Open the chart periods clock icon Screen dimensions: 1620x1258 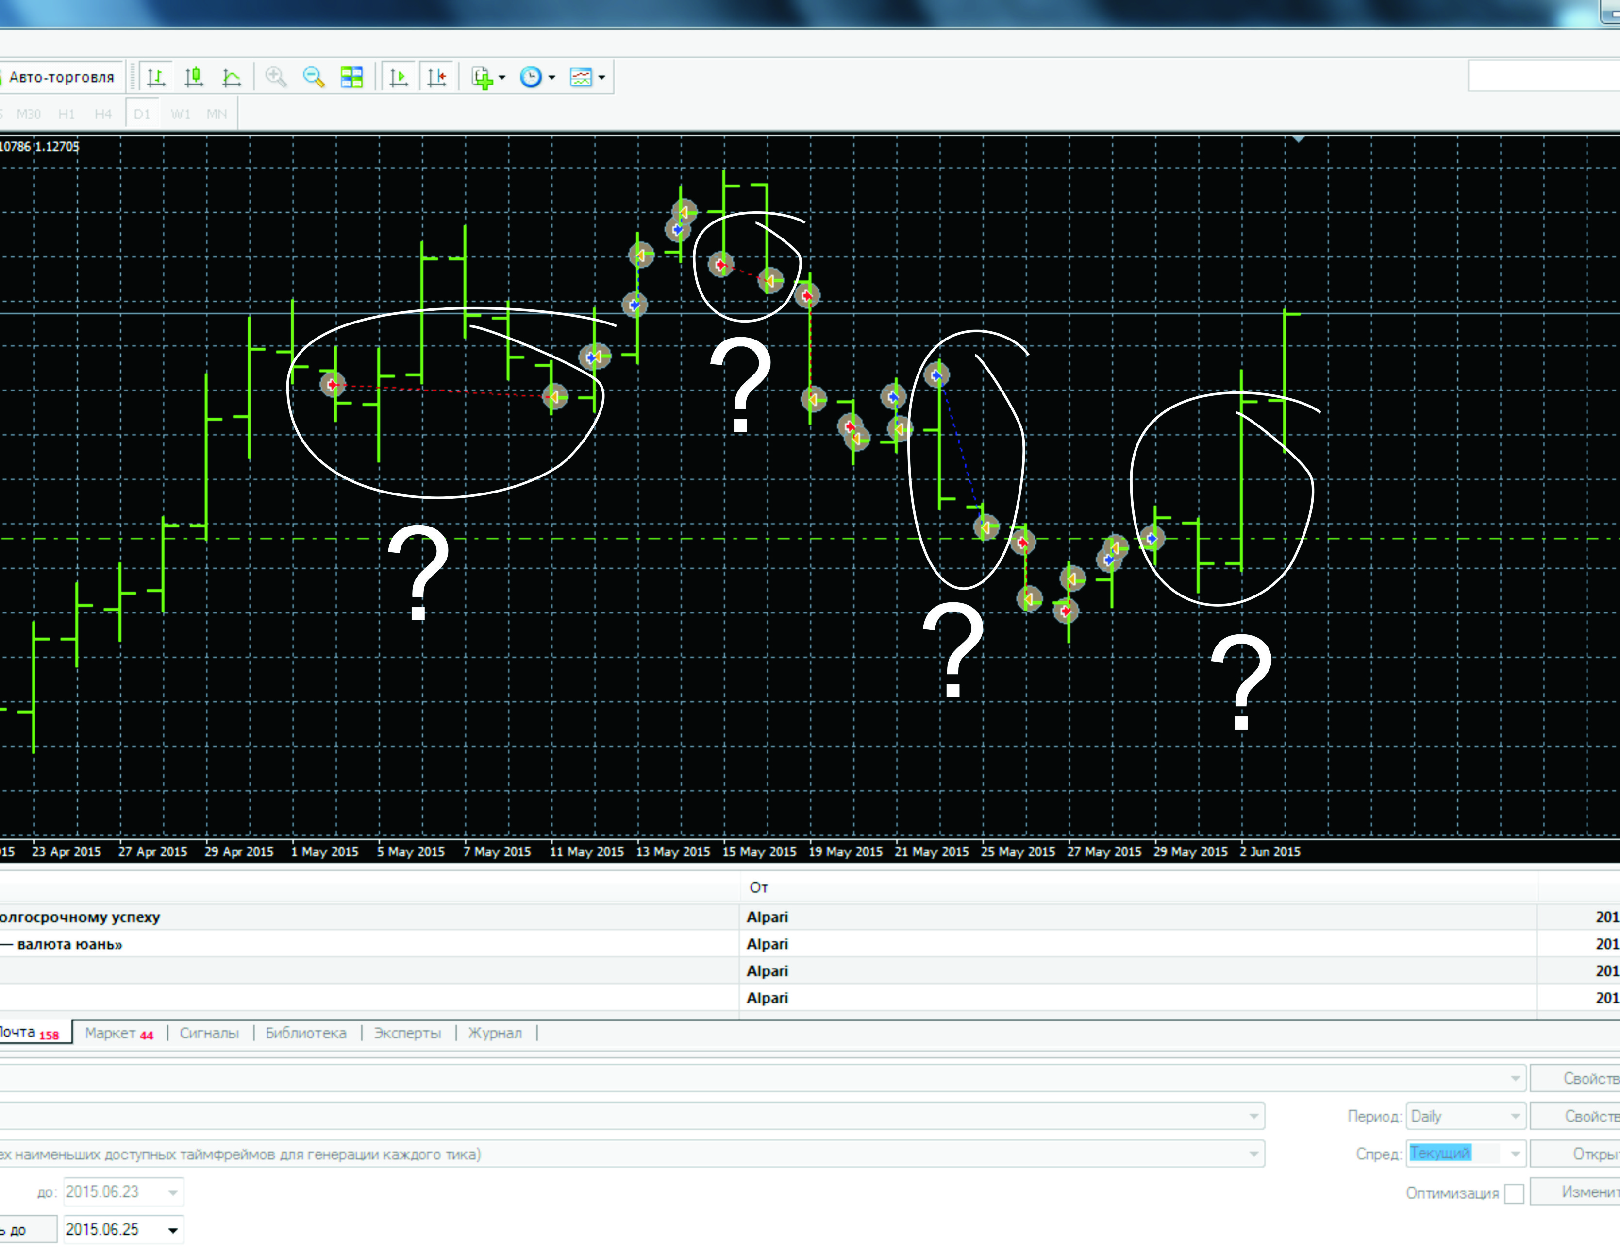tap(531, 77)
